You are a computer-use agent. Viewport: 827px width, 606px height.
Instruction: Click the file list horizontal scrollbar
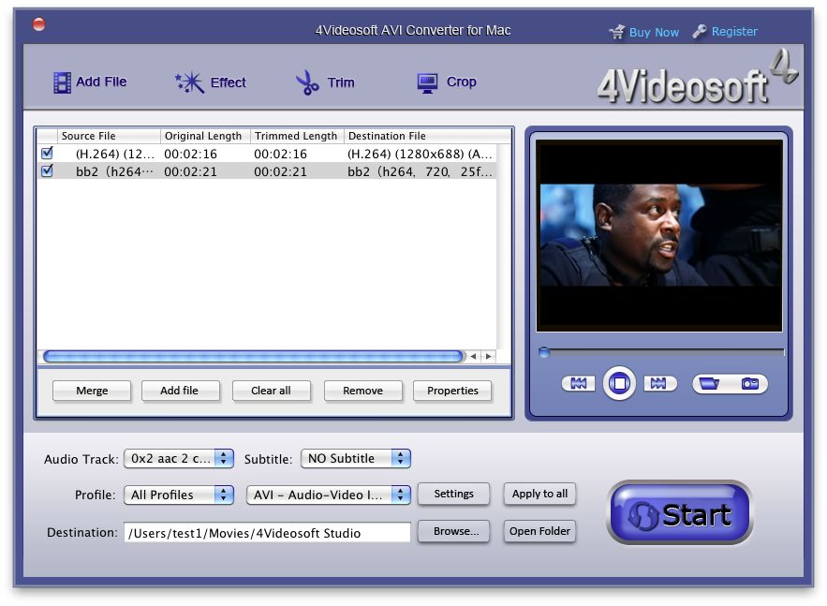253,357
